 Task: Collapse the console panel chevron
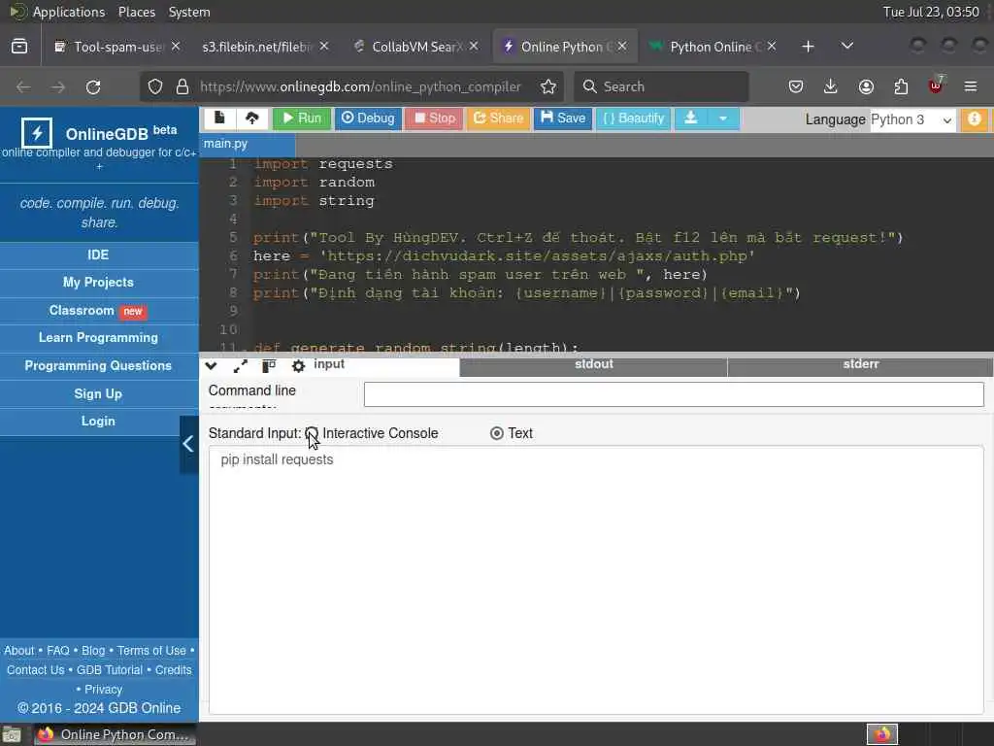coord(211,366)
